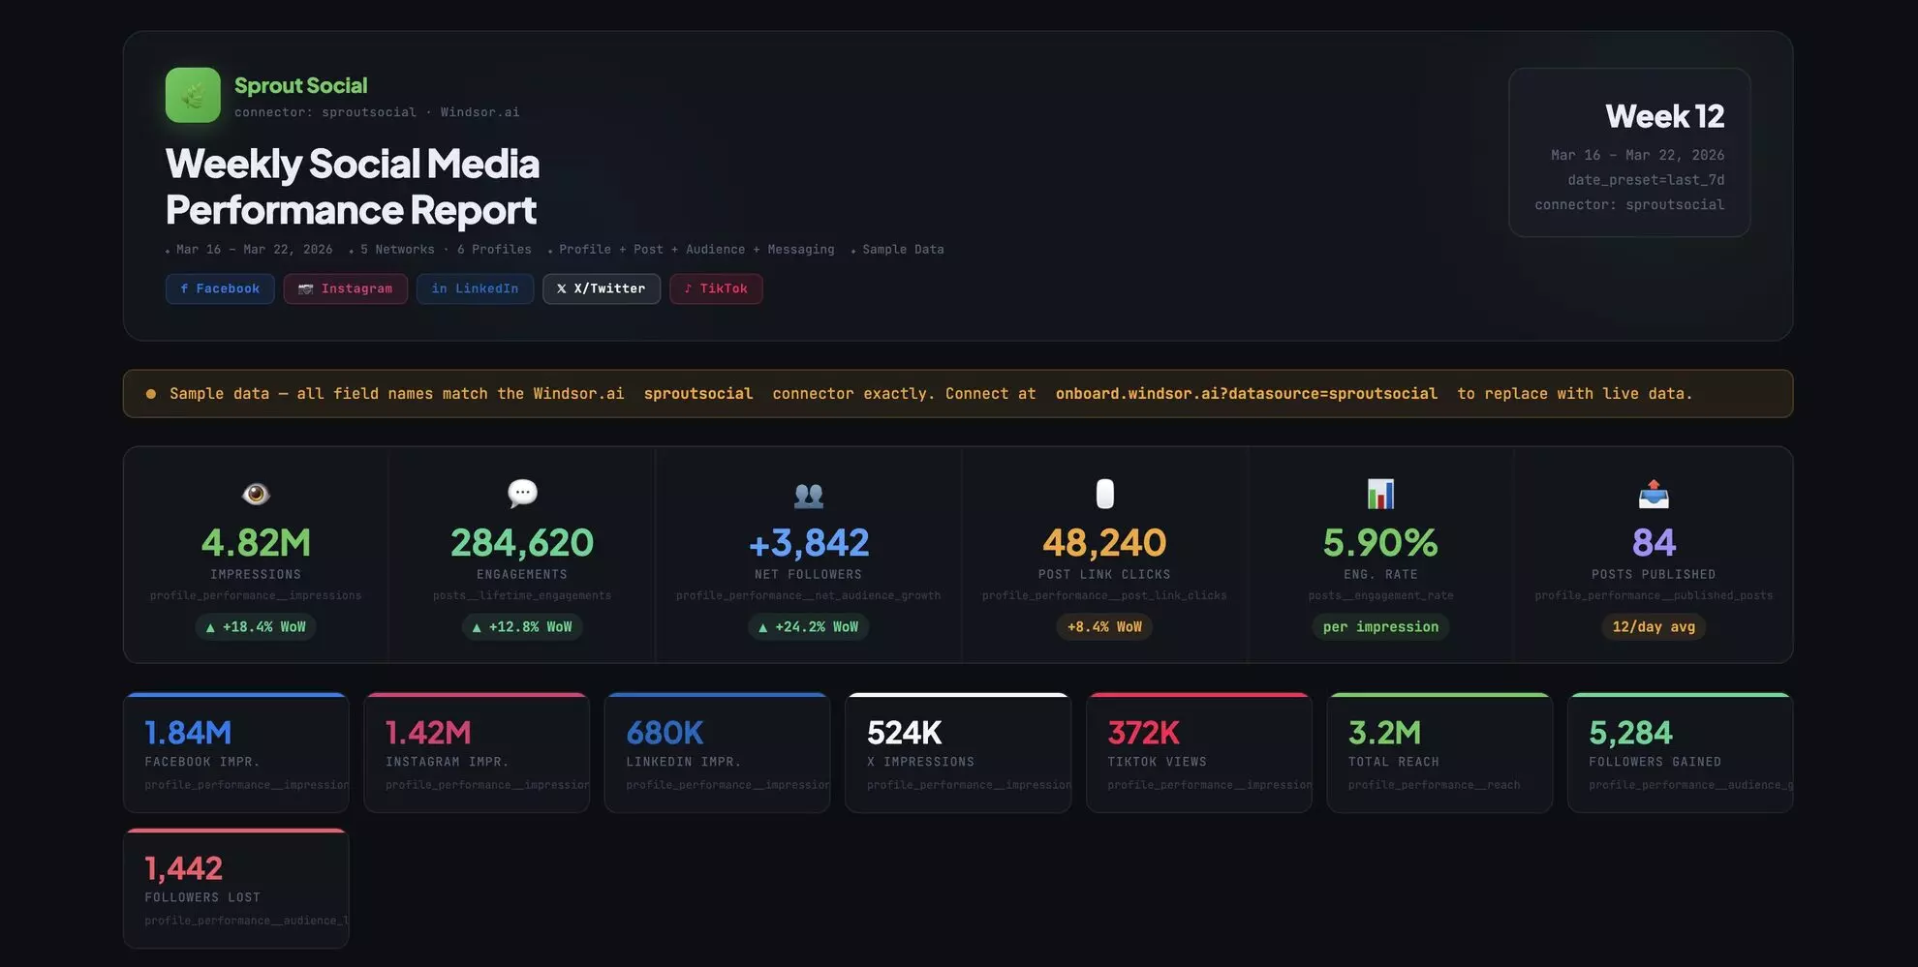The width and height of the screenshot is (1918, 967).
Task: Toggle the TikTok network filter
Action: click(x=716, y=288)
